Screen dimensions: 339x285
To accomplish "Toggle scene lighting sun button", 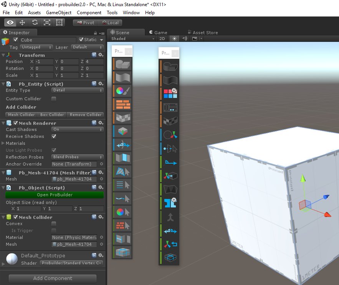I will [x=174, y=38].
